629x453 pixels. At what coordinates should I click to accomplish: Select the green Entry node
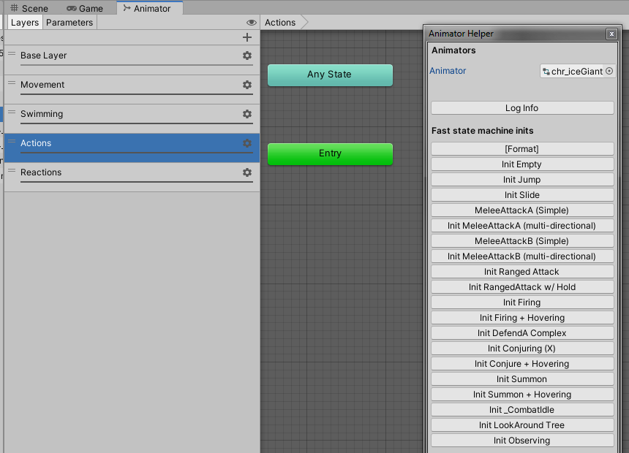click(x=330, y=153)
